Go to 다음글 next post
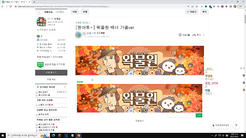This screenshot has height=138, width=246. pyautogui.click(x=192, y=12)
